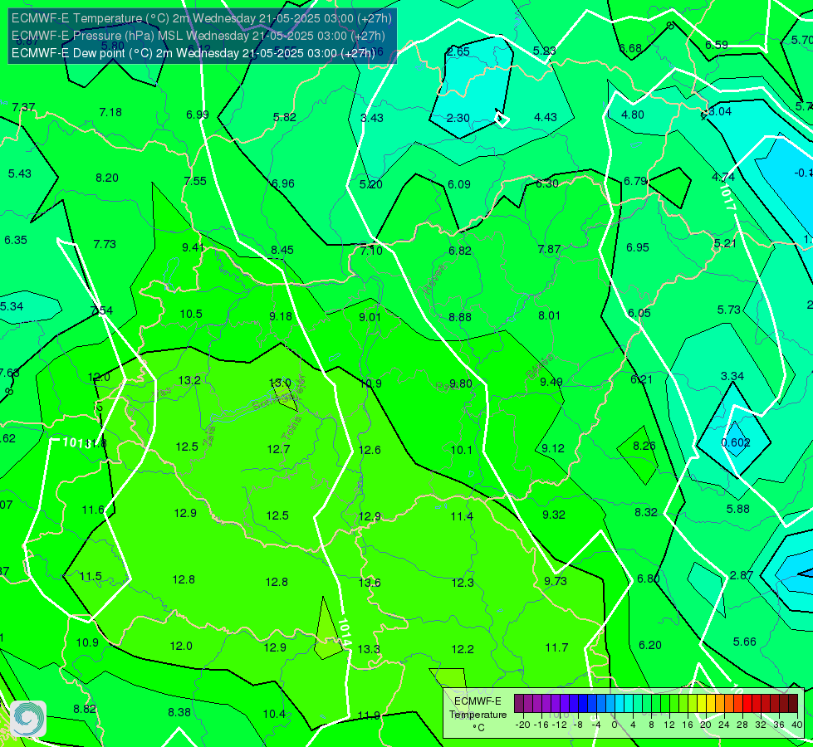Click the dew point value 9.80
The image size is (813, 747).
click(460, 383)
